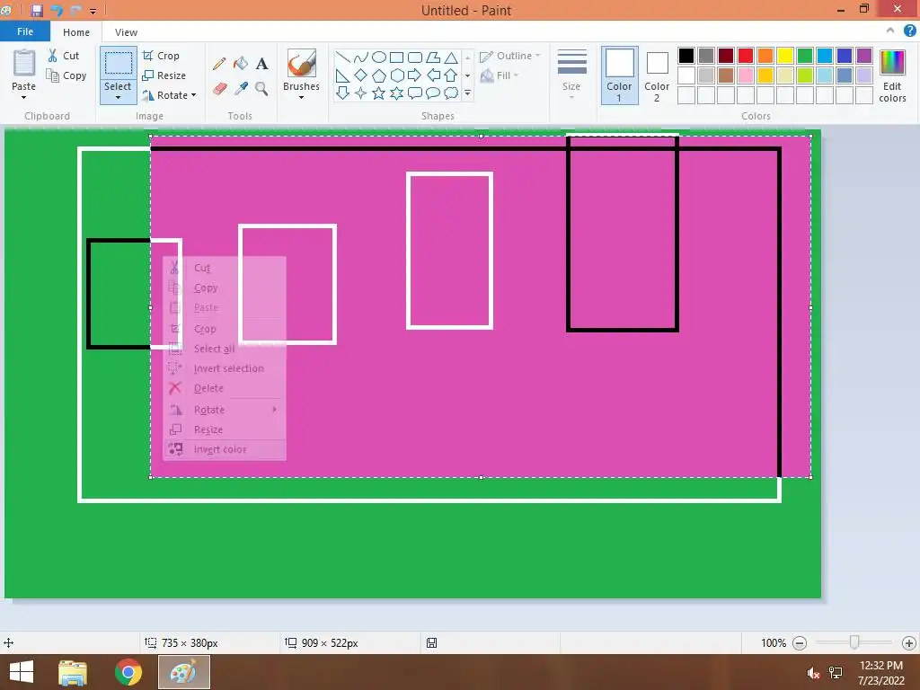Pick the Rectangle shape

396,57
